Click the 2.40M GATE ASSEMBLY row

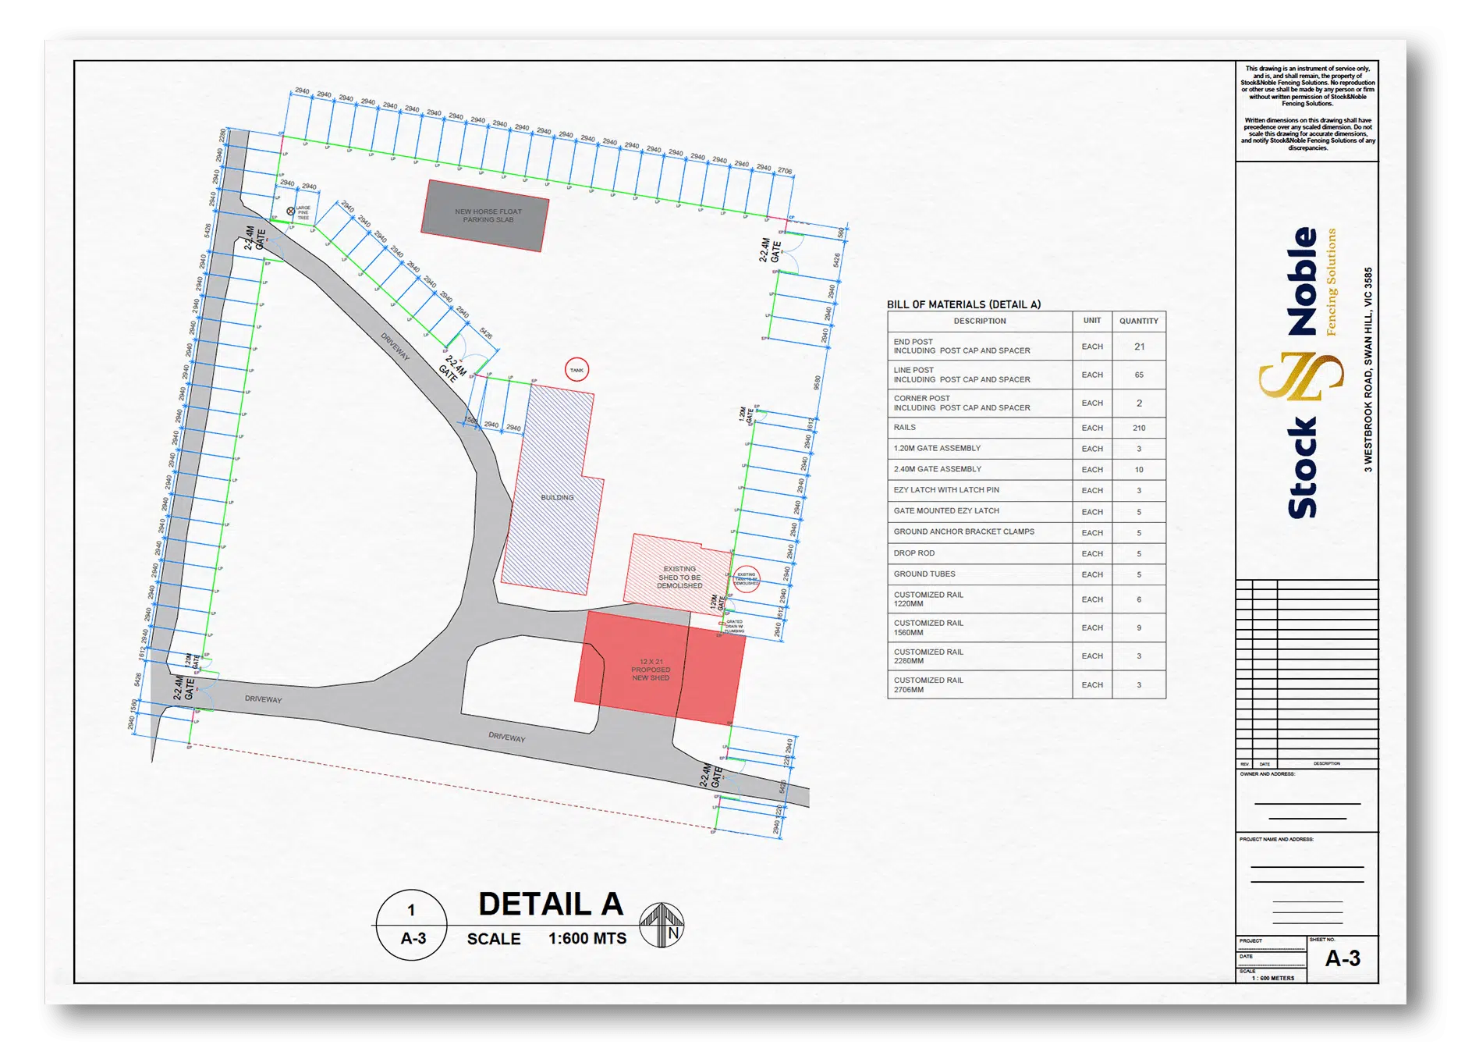980,469
